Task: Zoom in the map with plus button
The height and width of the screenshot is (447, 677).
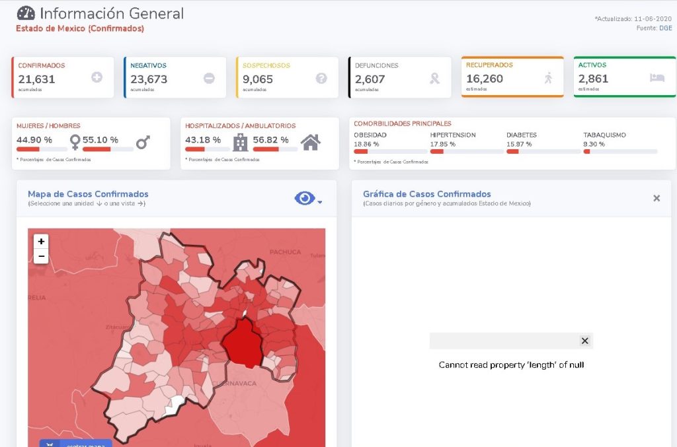Action: pyautogui.click(x=41, y=242)
